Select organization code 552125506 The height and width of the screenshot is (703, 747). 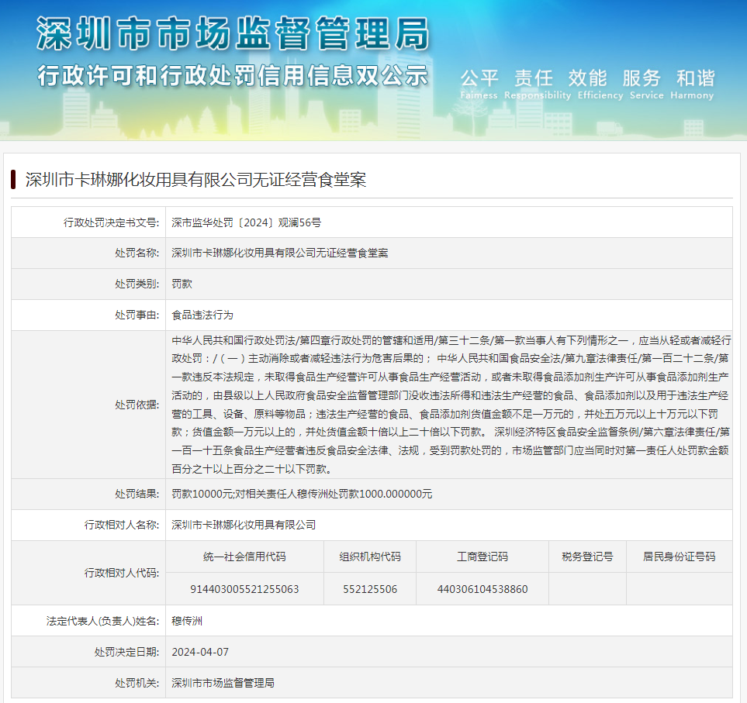[370, 589]
